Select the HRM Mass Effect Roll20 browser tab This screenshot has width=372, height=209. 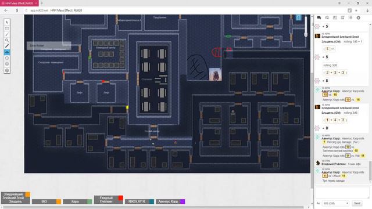(19, 3)
